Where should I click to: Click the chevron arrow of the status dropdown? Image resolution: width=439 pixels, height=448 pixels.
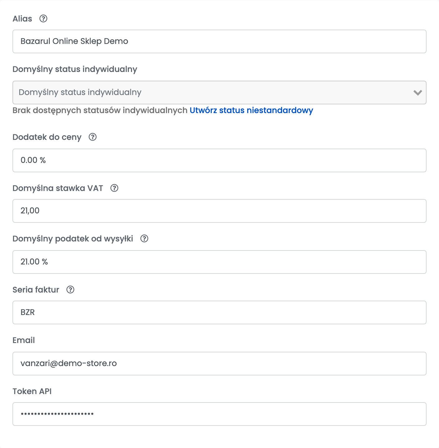tap(418, 93)
